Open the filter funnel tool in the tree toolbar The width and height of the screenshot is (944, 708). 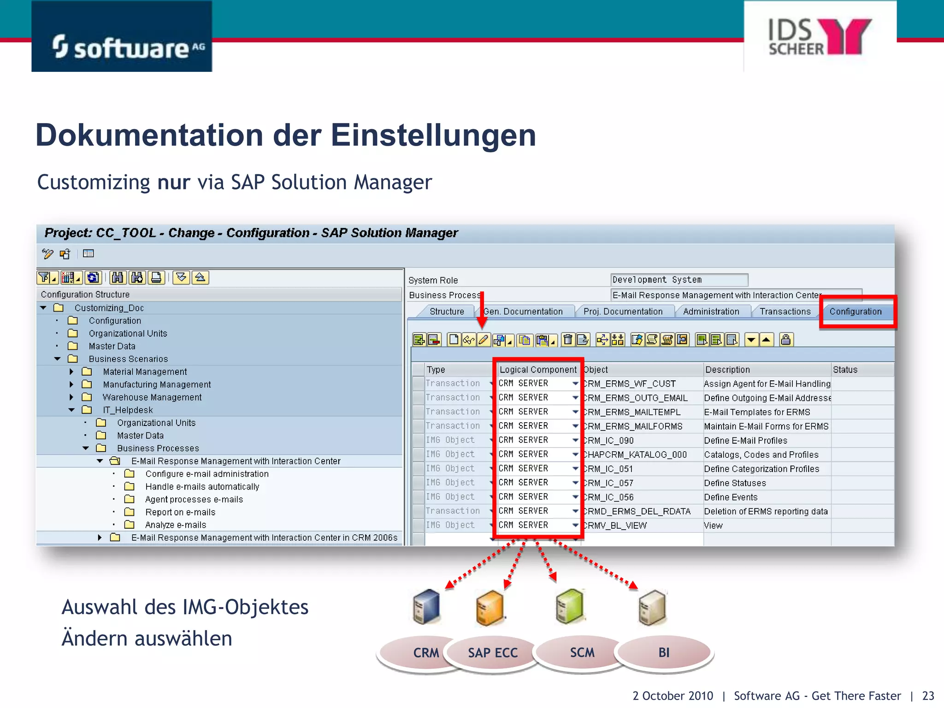coord(47,277)
